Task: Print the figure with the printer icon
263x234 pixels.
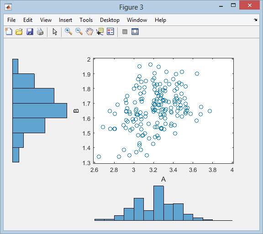Action: point(40,31)
